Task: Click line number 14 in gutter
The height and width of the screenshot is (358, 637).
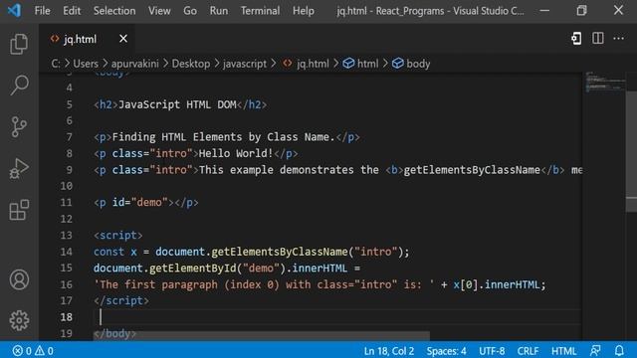Action: (67, 252)
